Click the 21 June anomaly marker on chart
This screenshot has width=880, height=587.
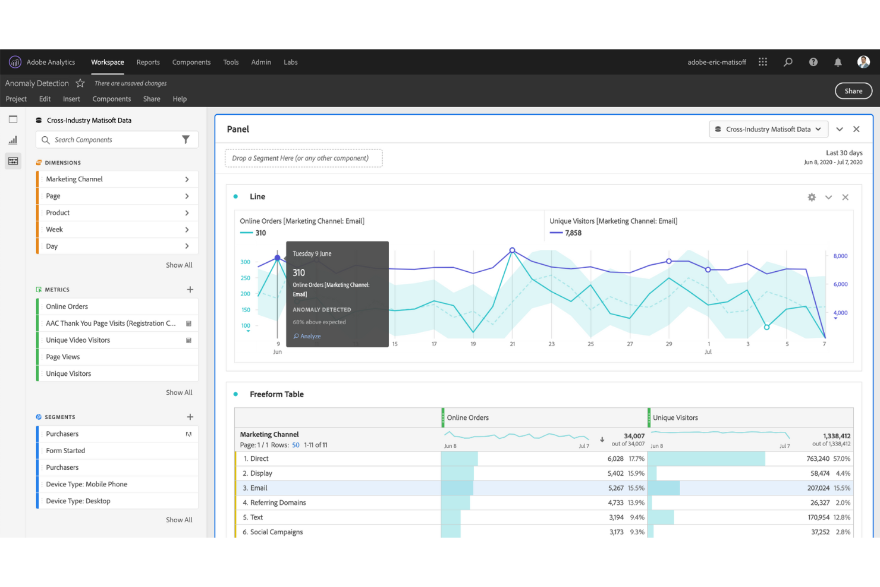pos(512,250)
